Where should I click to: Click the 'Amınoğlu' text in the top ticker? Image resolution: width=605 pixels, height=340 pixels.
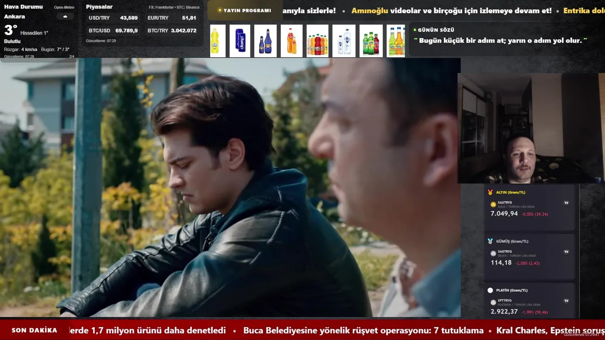pos(370,10)
